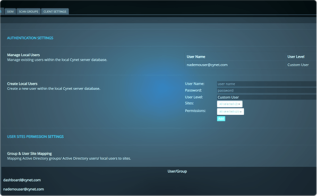This screenshot has width=317, height=196.
Task: Select dashboard@cynet.com in site mapping list
Action: click(x=22, y=180)
